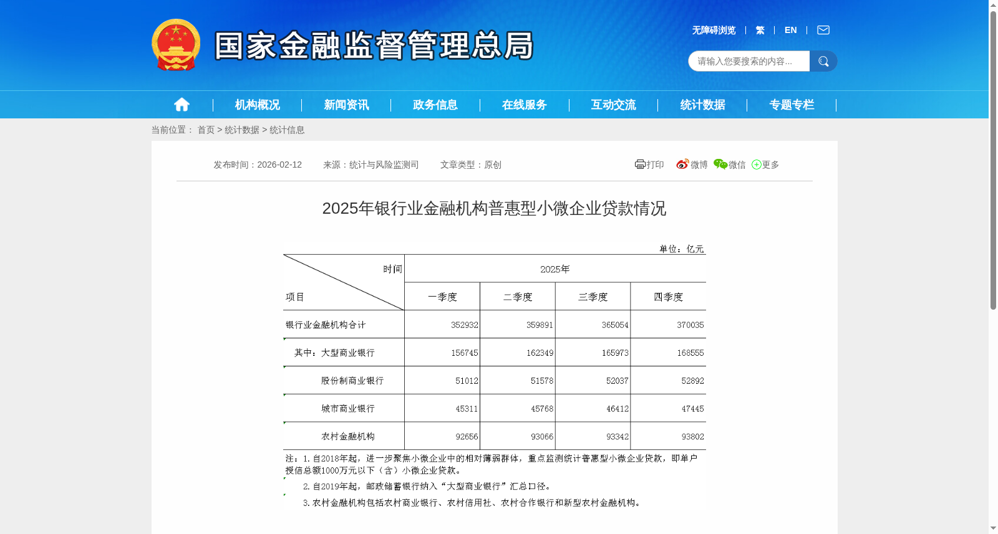Open the 政务信息 menu
The height and width of the screenshot is (534, 998).
435,105
